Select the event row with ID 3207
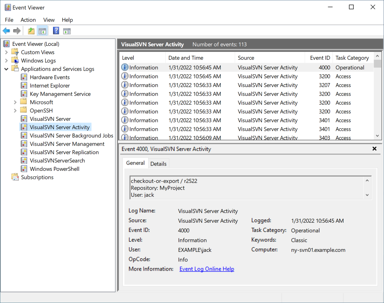Viewport: 384px width, 303px height. coord(247,85)
